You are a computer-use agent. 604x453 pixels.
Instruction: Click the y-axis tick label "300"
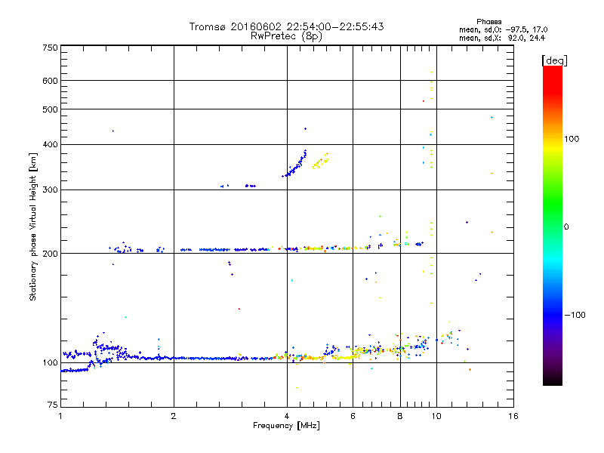coord(51,190)
